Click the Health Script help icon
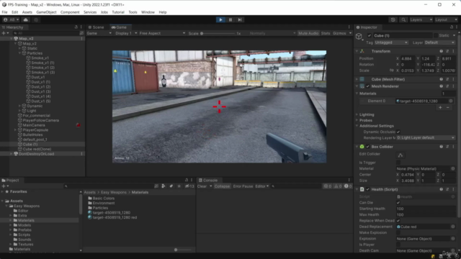Viewport: 461px width, 259px height. coord(441,189)
